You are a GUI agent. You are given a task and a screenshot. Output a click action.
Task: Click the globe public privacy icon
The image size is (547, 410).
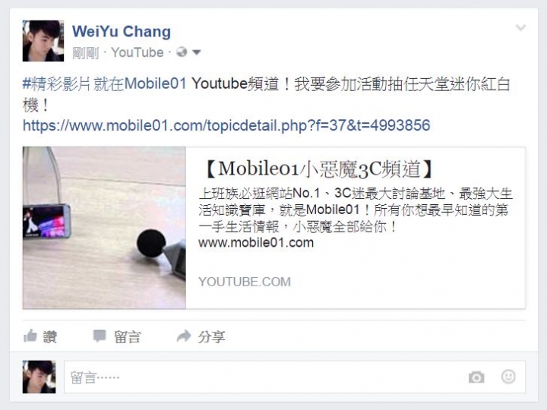[182, 52]
